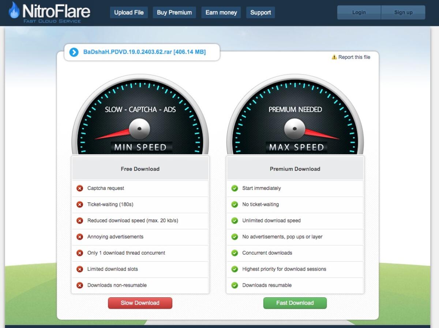The height and width of the screenshot is (328, 439).
Task: Click the warning triangle next to Report this file
Action: (334, 57)
